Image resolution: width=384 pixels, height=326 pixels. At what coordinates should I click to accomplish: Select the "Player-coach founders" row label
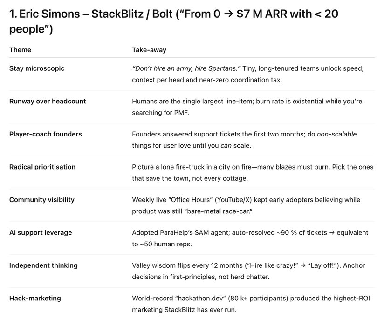(45, 134)
